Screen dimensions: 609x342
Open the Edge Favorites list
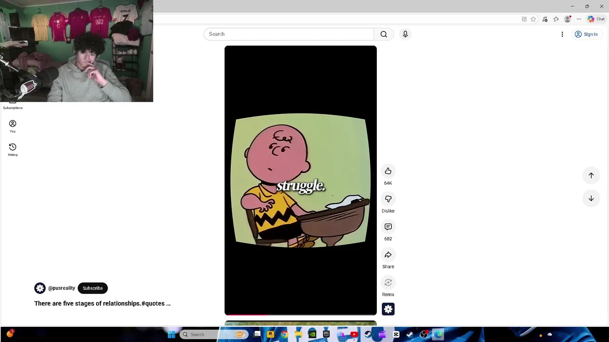pos(556,19)
